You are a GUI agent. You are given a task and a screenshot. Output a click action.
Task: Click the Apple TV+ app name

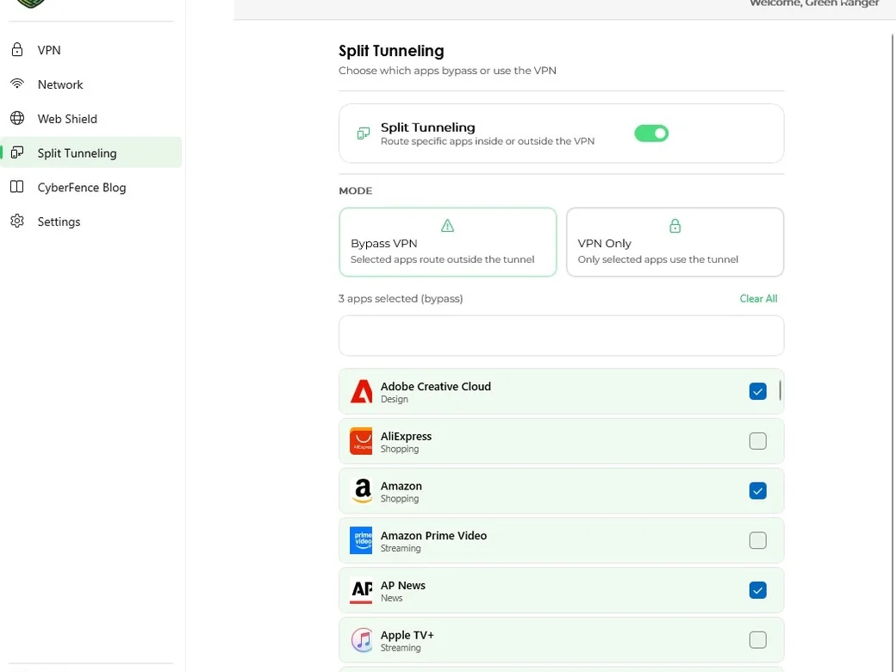click(407, 635)
